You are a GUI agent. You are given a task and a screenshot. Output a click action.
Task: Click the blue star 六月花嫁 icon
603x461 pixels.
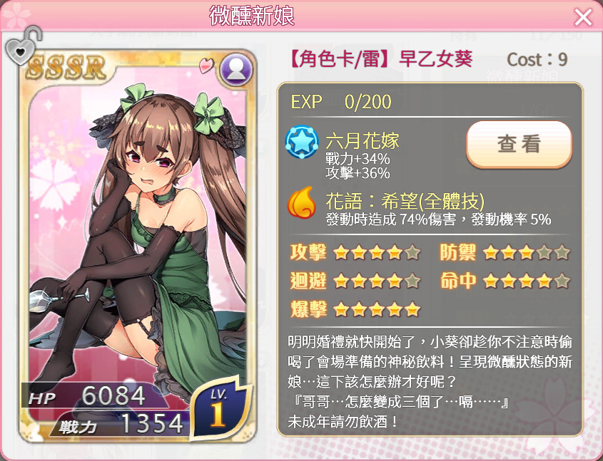tap(302, 142)
